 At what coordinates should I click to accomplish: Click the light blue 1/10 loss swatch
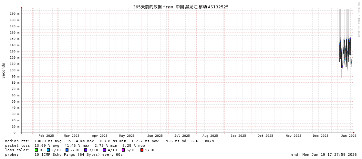point(48,150)
